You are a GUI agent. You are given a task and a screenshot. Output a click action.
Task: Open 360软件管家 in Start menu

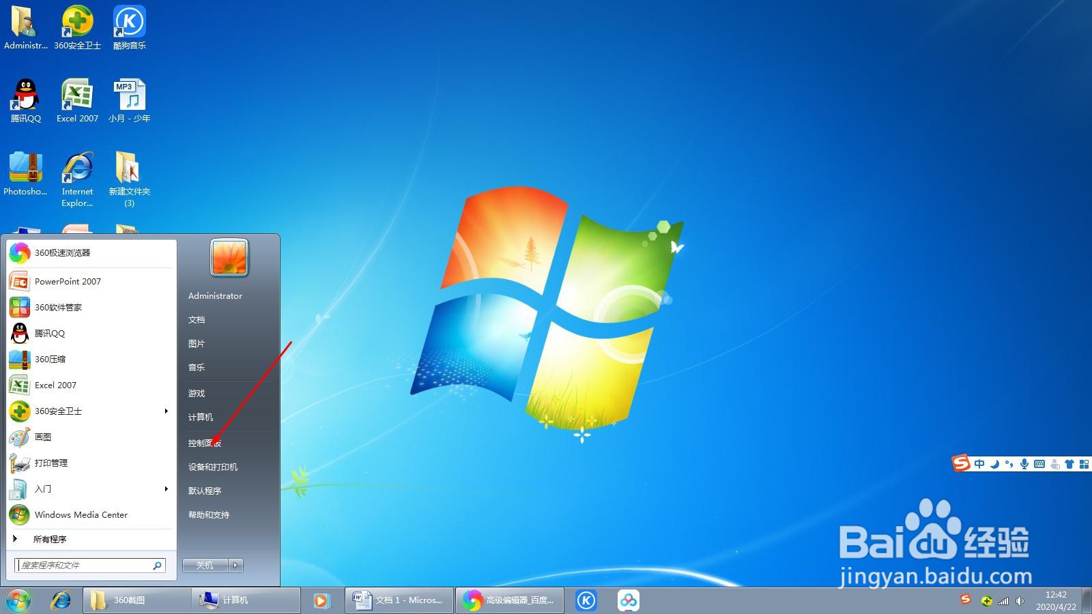tap(91, 307)
